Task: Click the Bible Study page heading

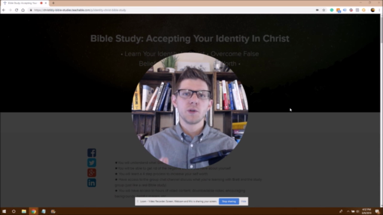Action: 190,38
